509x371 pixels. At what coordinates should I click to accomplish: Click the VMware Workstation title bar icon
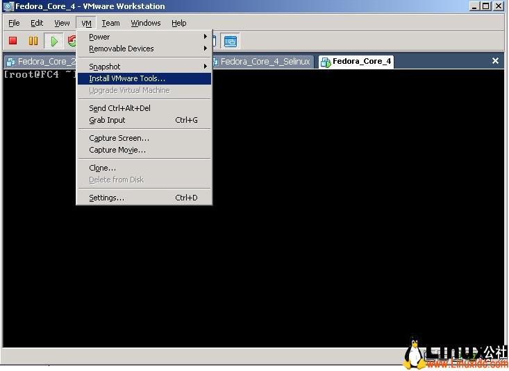pos(9,6)
